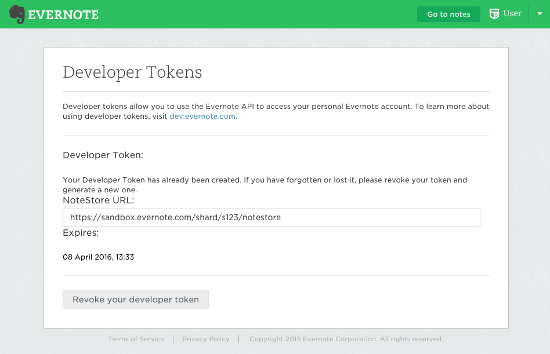Click the vertical divider beside the User menu

click(x=529, y=14)
